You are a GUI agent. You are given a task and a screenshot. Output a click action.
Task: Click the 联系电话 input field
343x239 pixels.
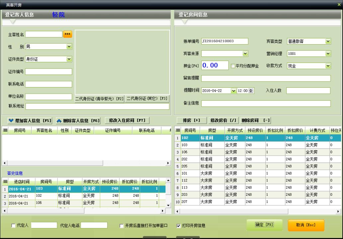[x=48, y=84]
